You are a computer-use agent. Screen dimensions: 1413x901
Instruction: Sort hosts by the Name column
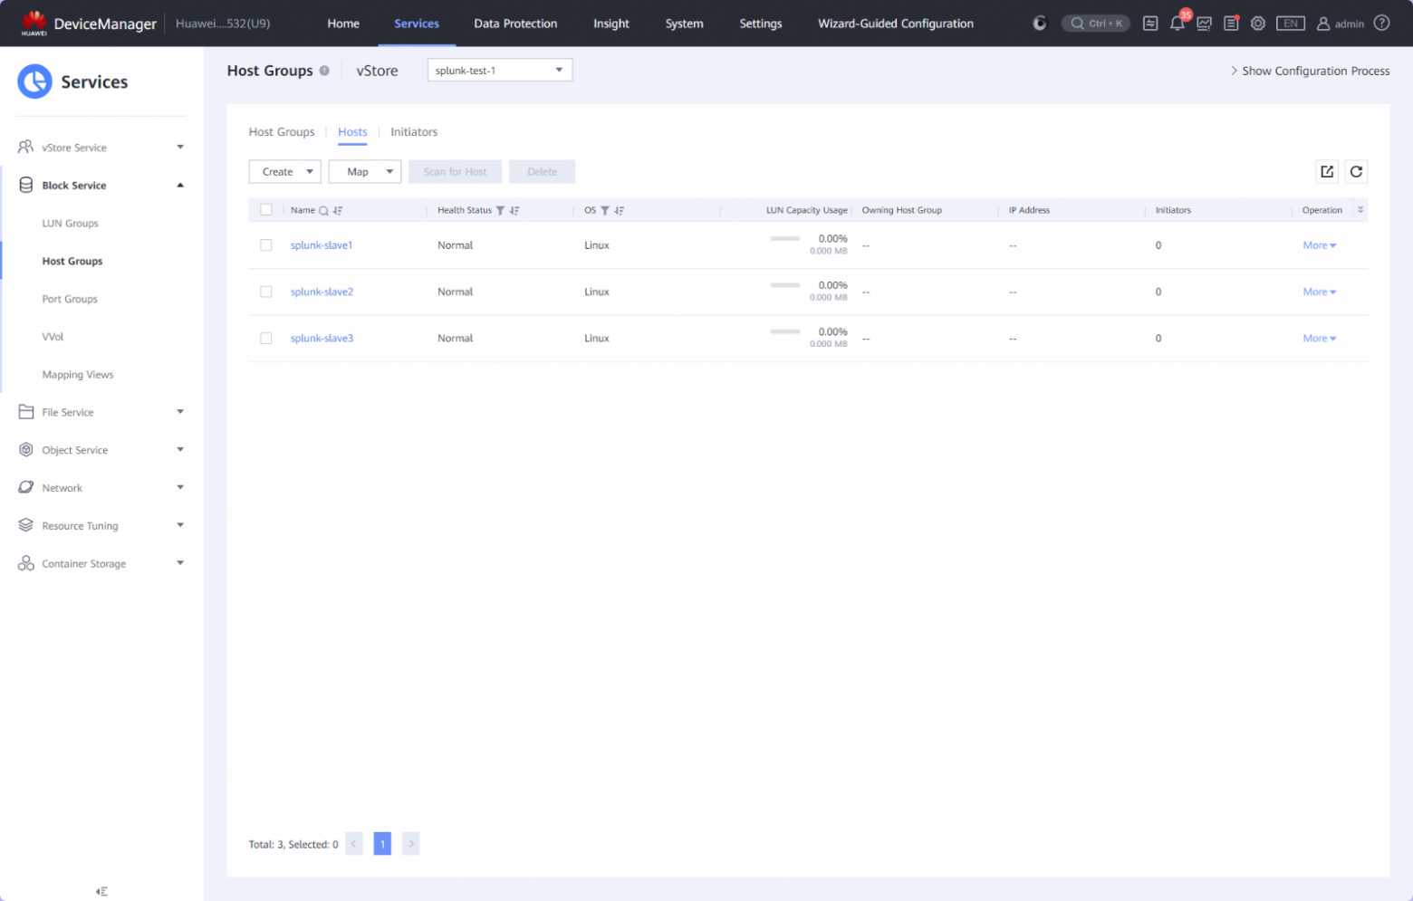click(x=338, y=211)
